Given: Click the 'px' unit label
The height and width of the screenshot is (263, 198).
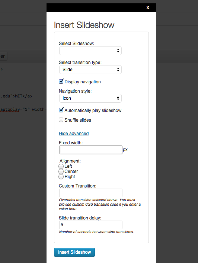Looking at the screenshot, I should [125, 150].
